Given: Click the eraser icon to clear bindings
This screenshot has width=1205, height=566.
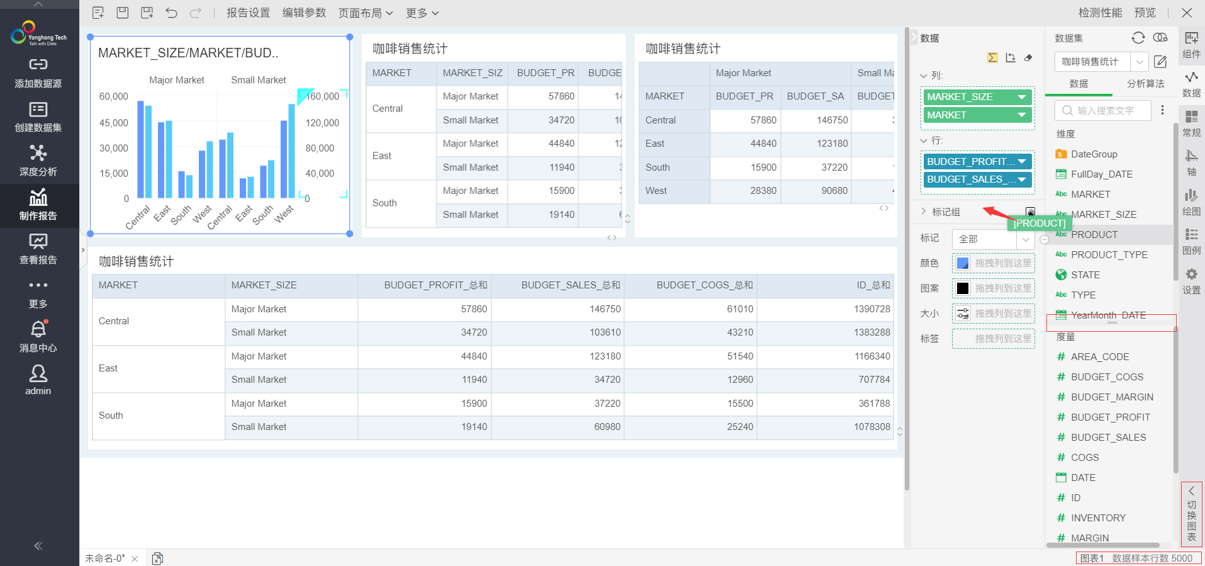Looking at the screenshot, I should 1028,58.
